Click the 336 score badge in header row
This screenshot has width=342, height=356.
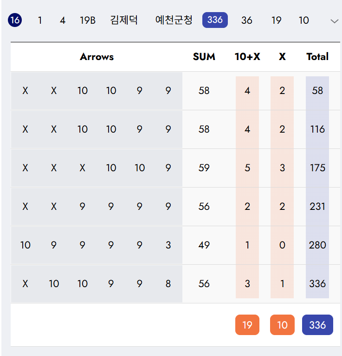pos(215,20)
